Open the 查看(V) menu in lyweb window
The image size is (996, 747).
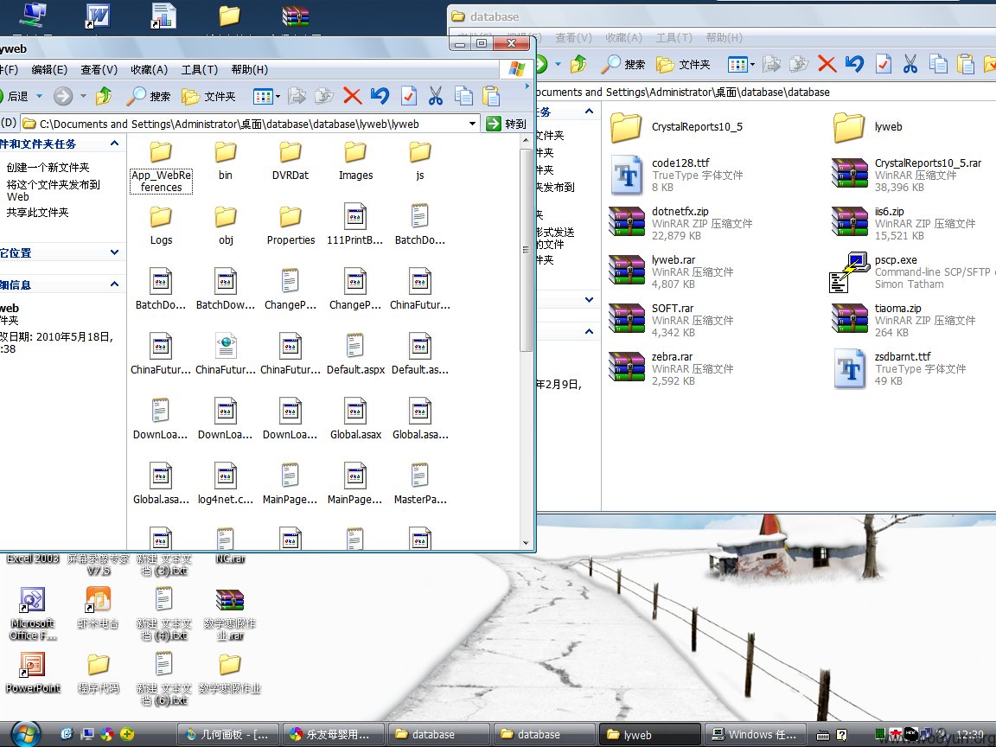tap(99, 70)
